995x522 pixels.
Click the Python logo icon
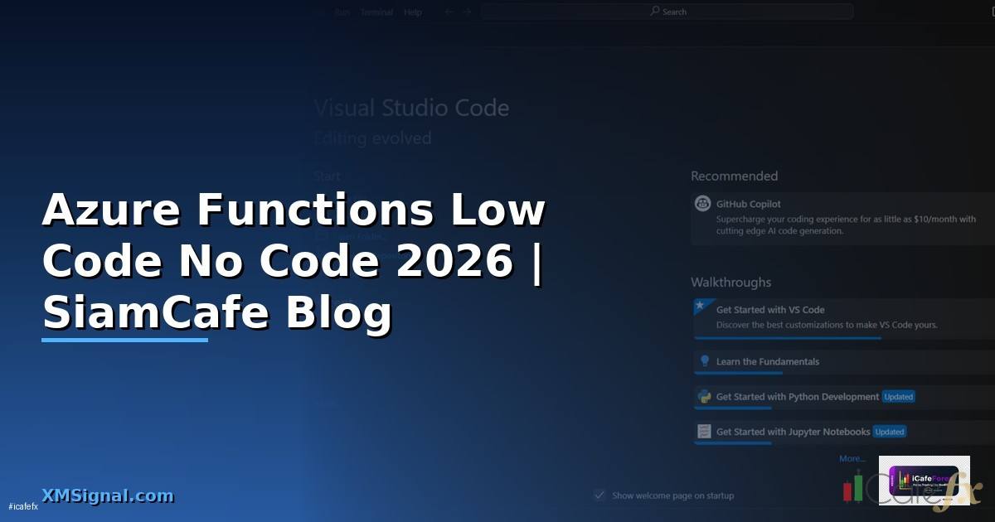[704, 397]
